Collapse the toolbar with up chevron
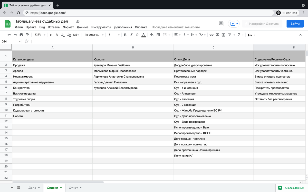The image size is (308, 192). click(x=301, y=35)
